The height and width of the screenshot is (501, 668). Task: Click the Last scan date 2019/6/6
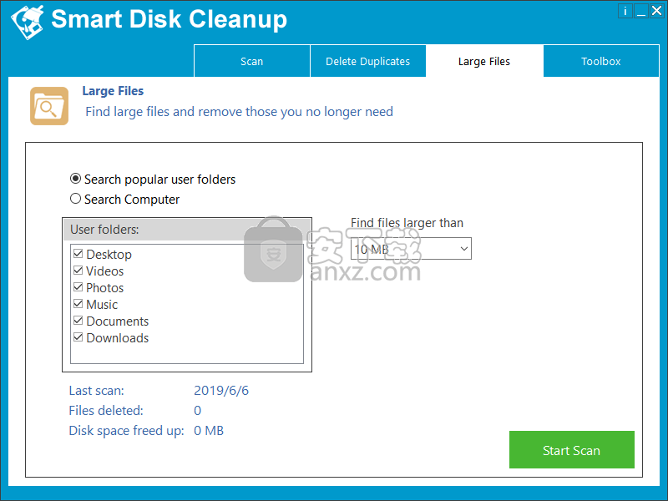(x=221, y=391)
